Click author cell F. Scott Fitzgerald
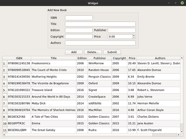The image size is (186, 139). 158,130
